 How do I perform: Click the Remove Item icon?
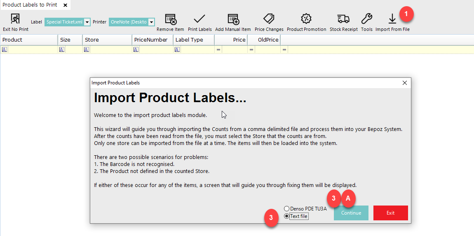click(x=170, y=19)
